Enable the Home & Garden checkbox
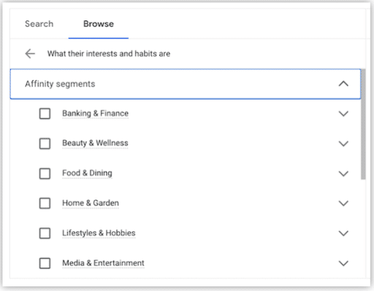This screenshot has width=374, height=291. pyautogui.click(x=45, y=203)
